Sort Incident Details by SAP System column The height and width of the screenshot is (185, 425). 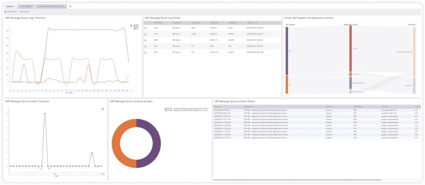click(x=358, y=107)
